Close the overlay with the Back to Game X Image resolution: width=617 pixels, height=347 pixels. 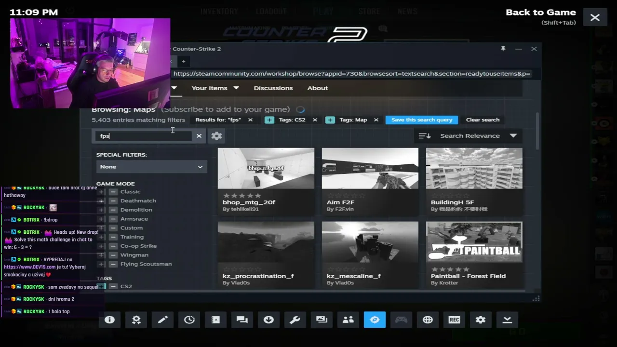point(595,18)
